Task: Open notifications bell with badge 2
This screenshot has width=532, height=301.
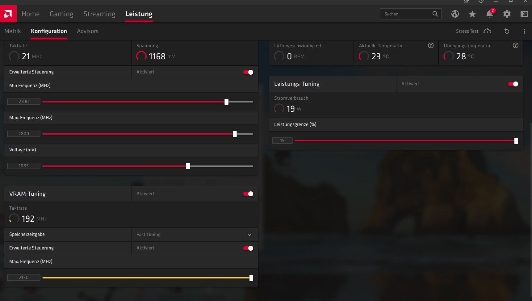Action: (490, 14)
